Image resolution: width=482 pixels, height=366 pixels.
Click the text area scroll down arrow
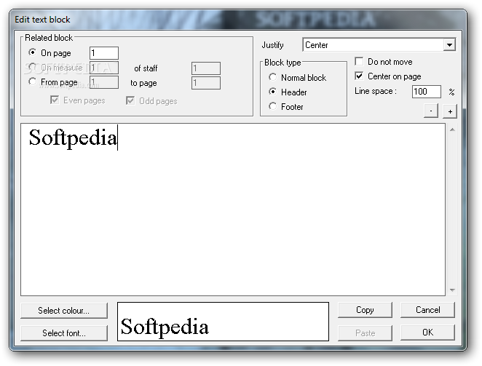coord(452,290)
